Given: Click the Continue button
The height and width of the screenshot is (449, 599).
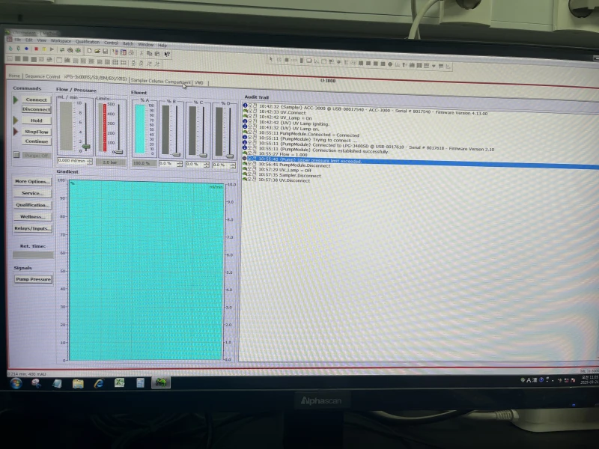Looking at the screenshot, I should pyautogui.click(x=36, y=141).
